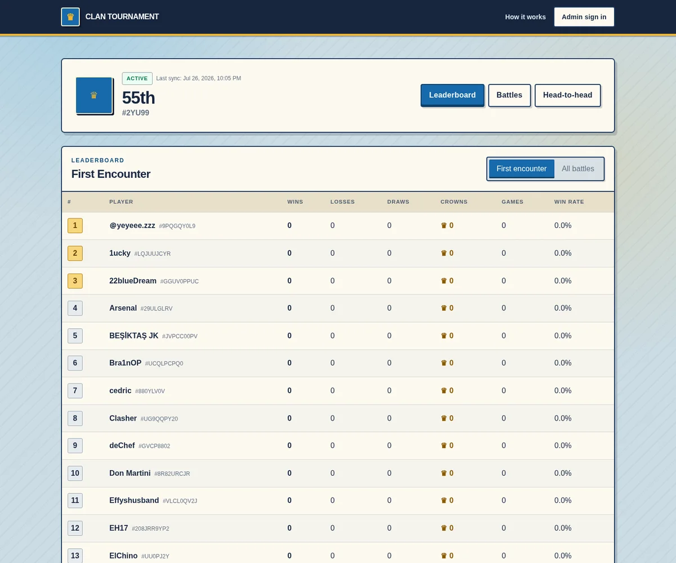
Task: Select player cedric
Action: 121,391
